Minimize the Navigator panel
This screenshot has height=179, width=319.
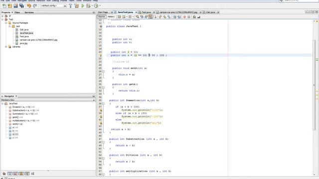click(94, 96)
